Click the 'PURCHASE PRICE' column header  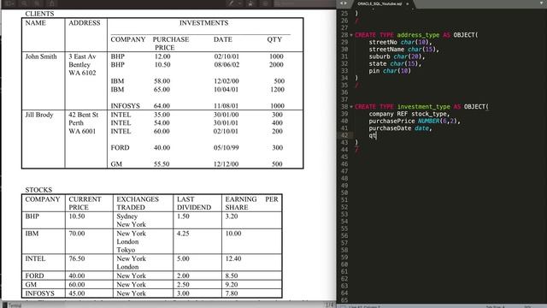(x=171, y=44)
